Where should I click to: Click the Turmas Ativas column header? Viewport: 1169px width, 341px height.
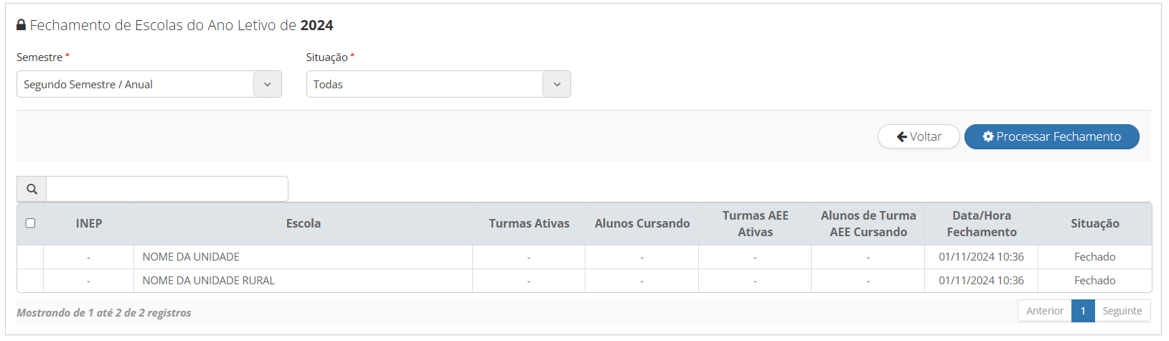[x=529, y=223]
